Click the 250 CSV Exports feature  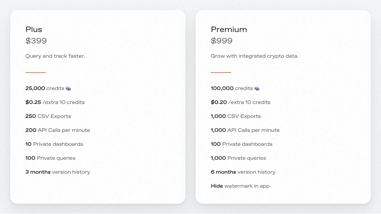[48, 116]
